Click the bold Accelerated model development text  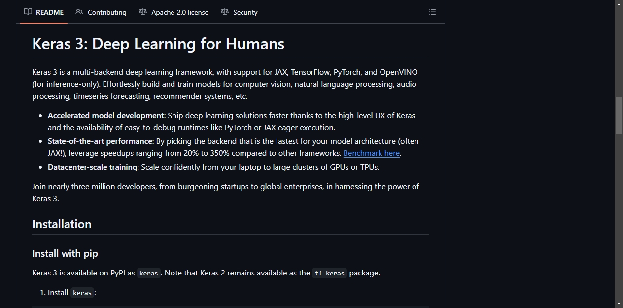106,116
